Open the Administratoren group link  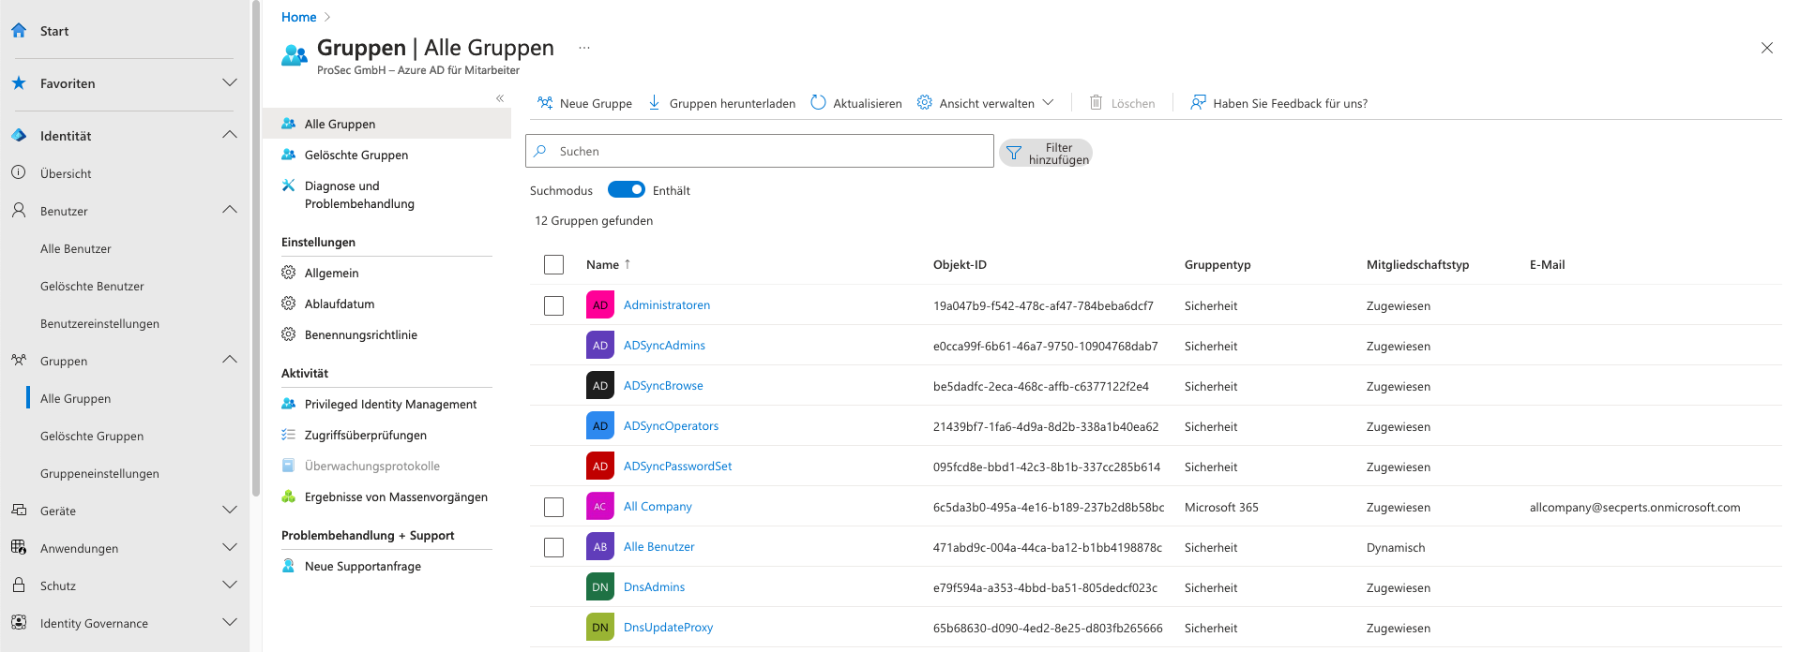click(x=667, y=305)
